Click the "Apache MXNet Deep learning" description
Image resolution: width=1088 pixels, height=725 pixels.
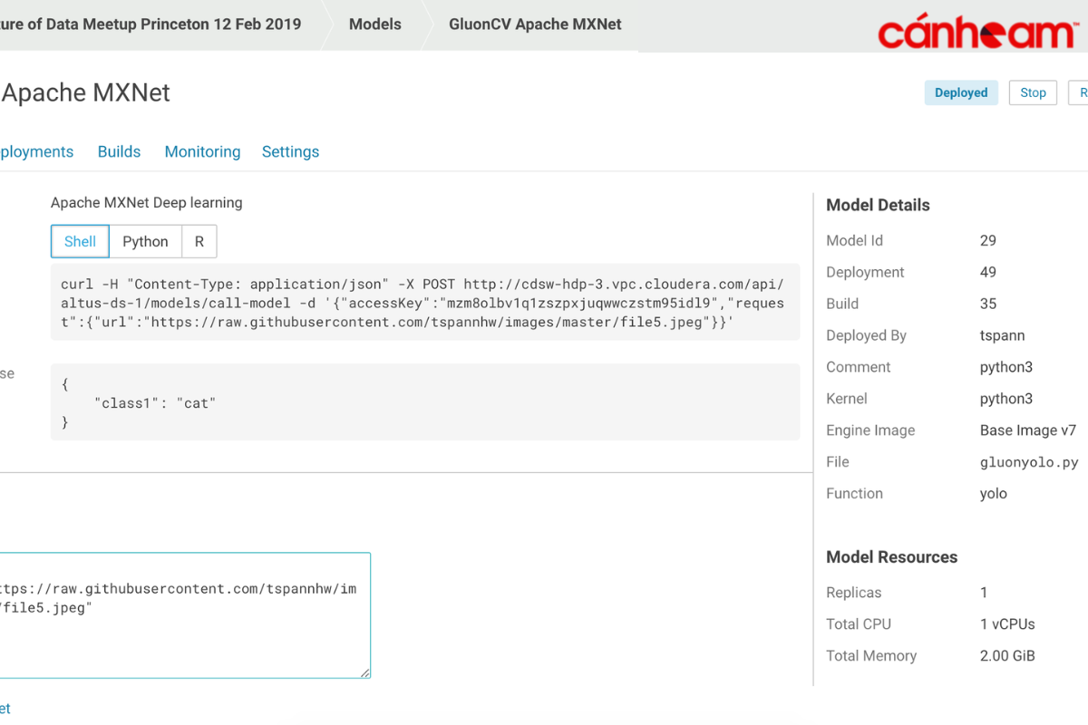coord(146,202)
